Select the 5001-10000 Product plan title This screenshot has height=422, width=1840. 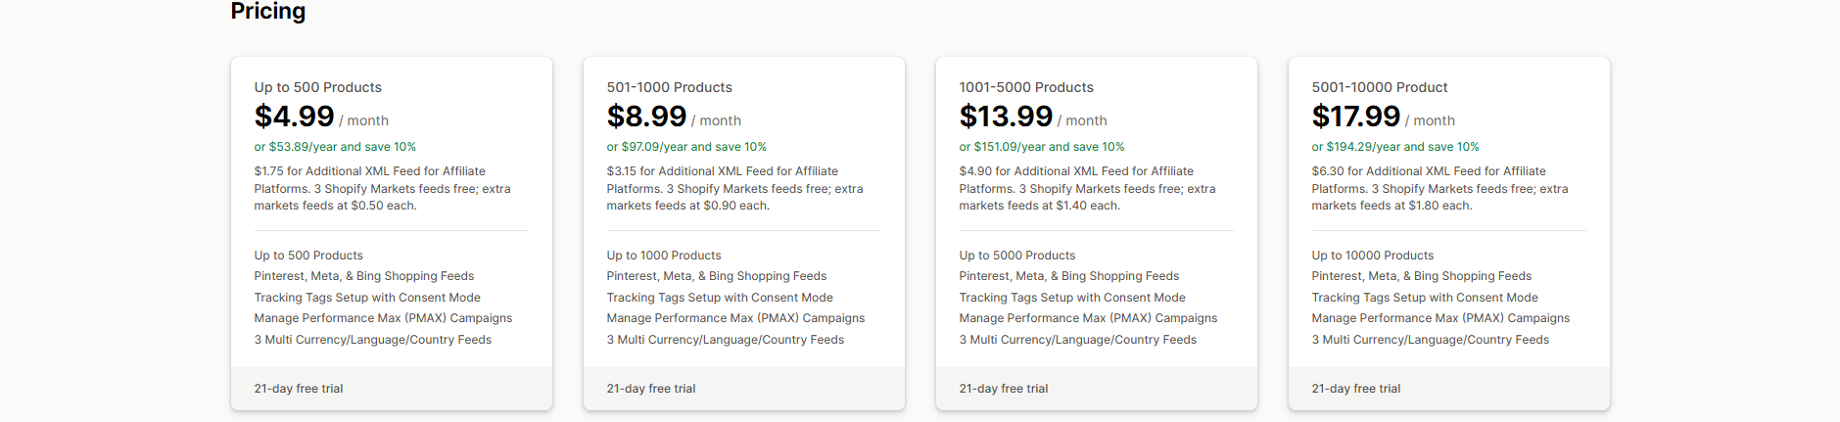[x=1380, y=87]
